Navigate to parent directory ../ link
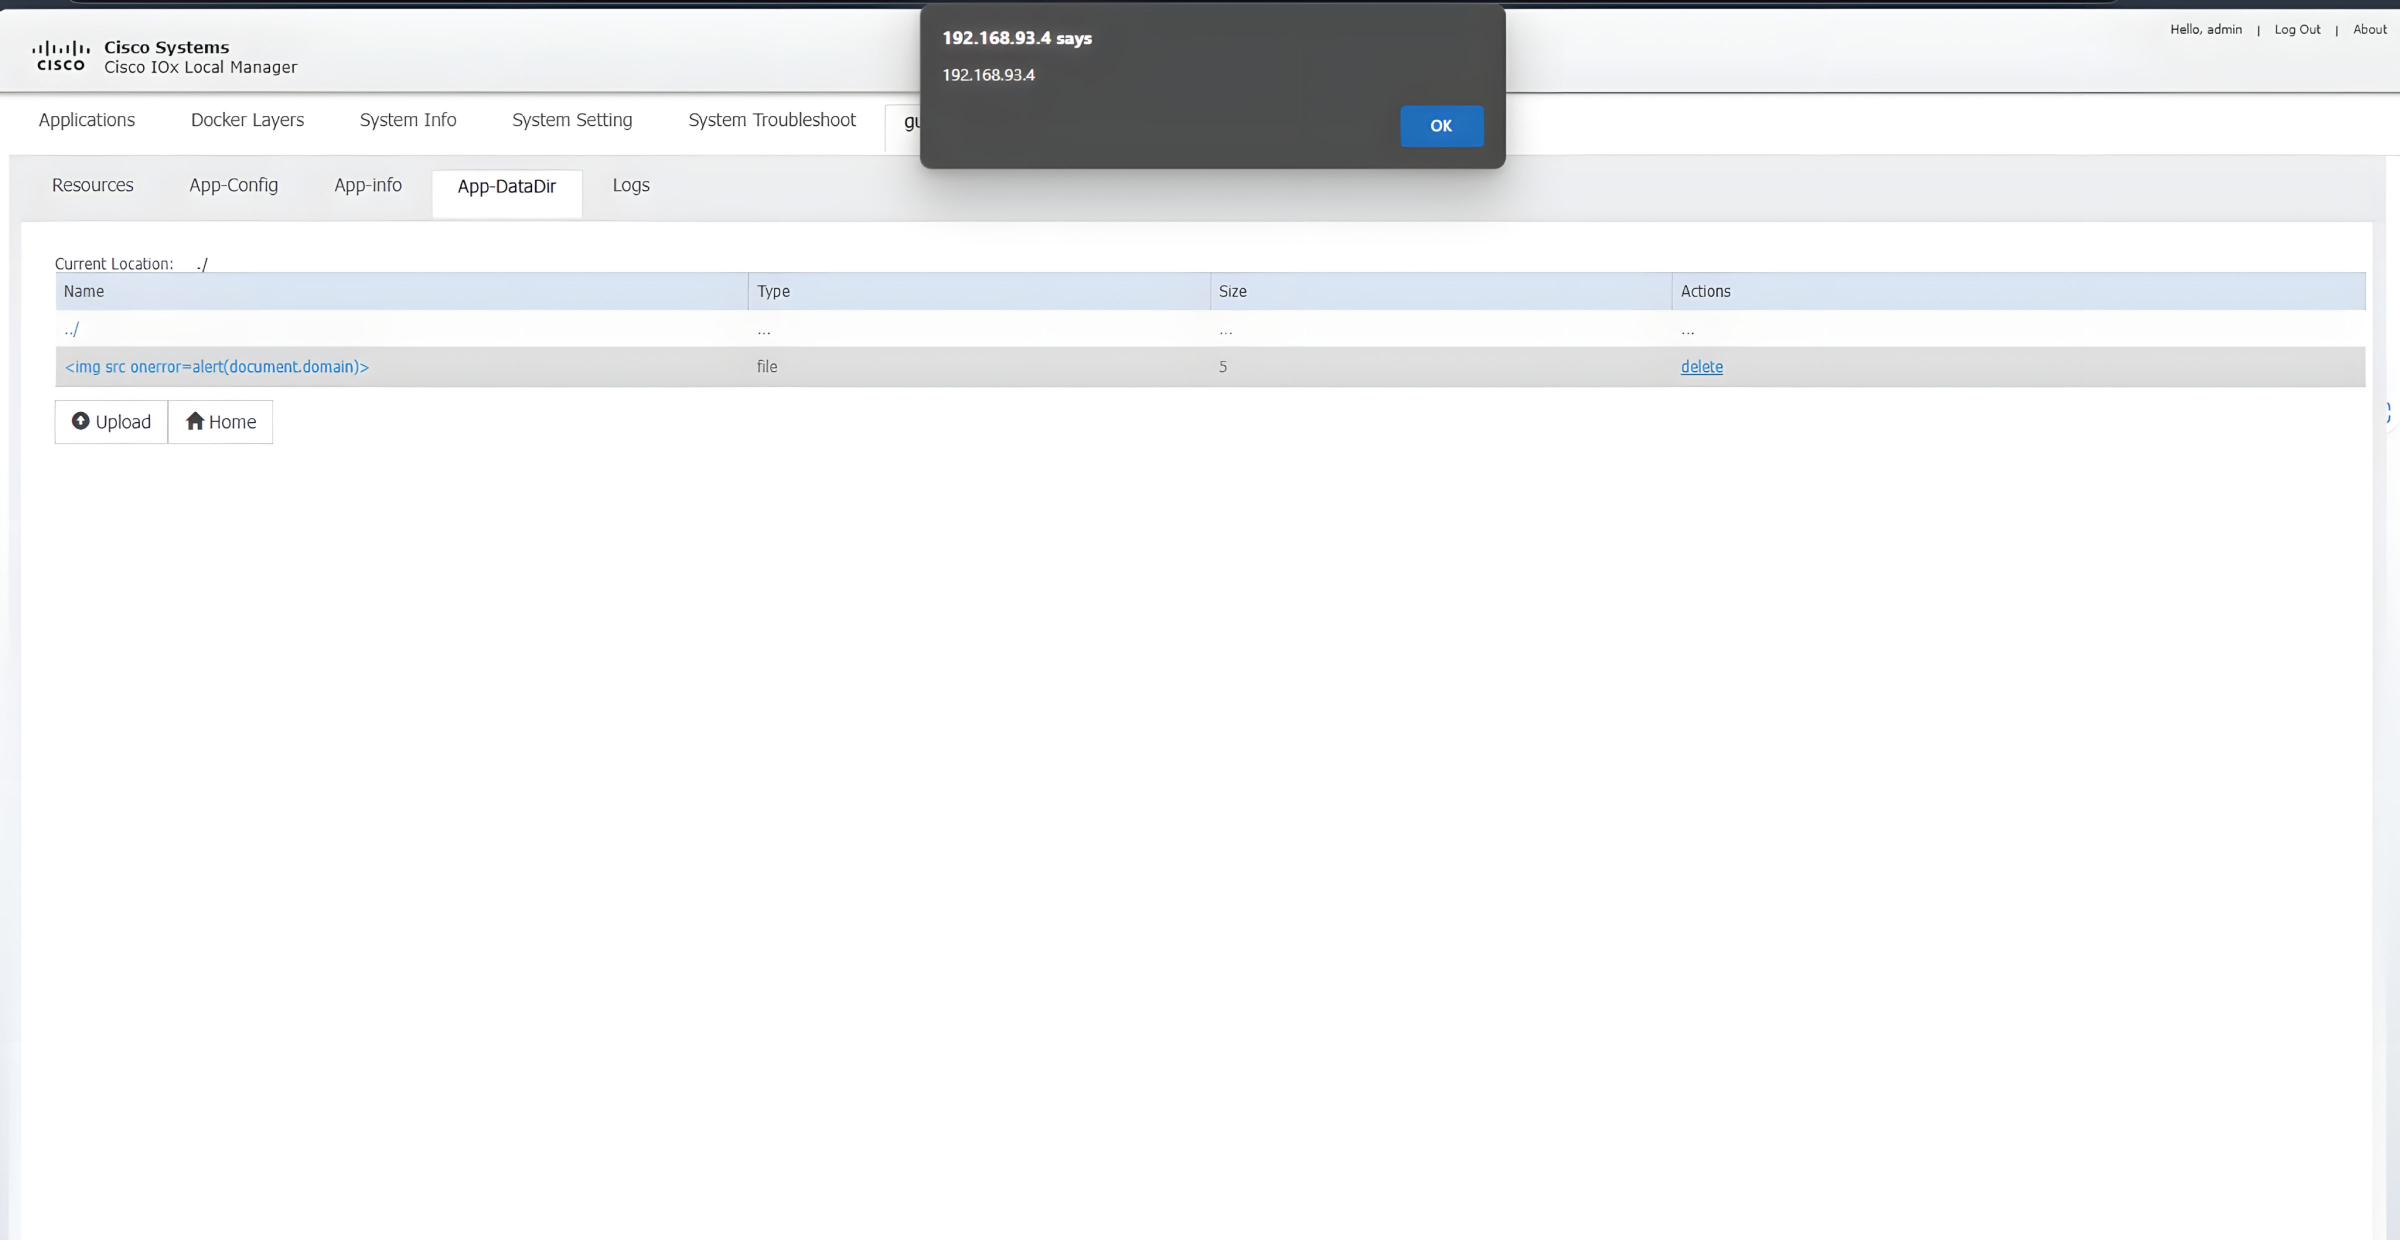Image resolution: width=2400 pixels, height=1240 pixels. point(71,329)
